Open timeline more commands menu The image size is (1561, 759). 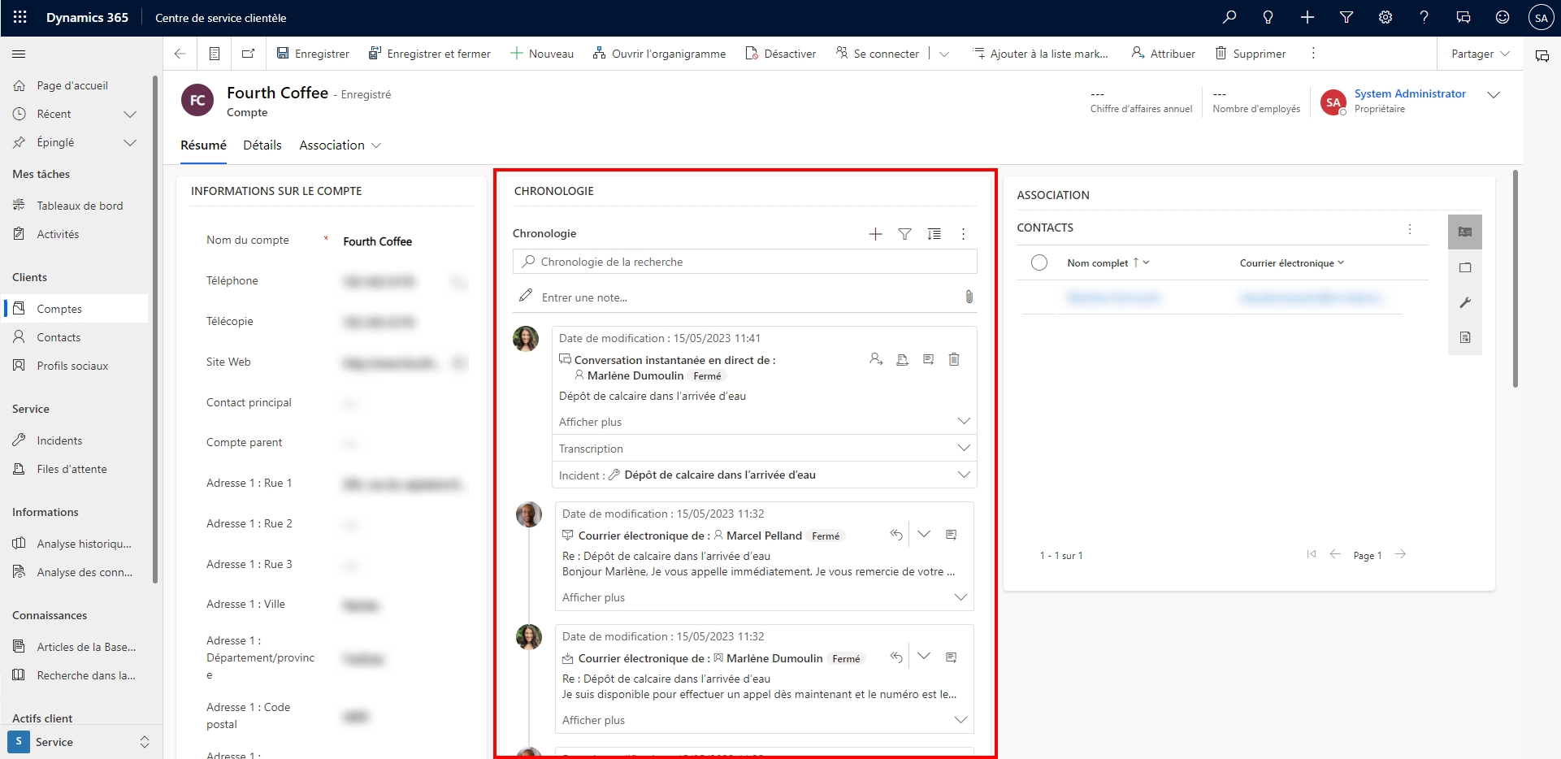(964, 234)
